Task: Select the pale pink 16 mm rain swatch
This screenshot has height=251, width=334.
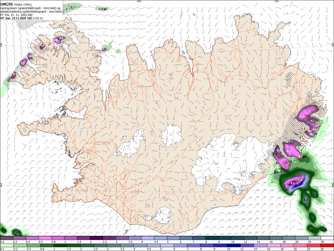Action: coord(273,246)
